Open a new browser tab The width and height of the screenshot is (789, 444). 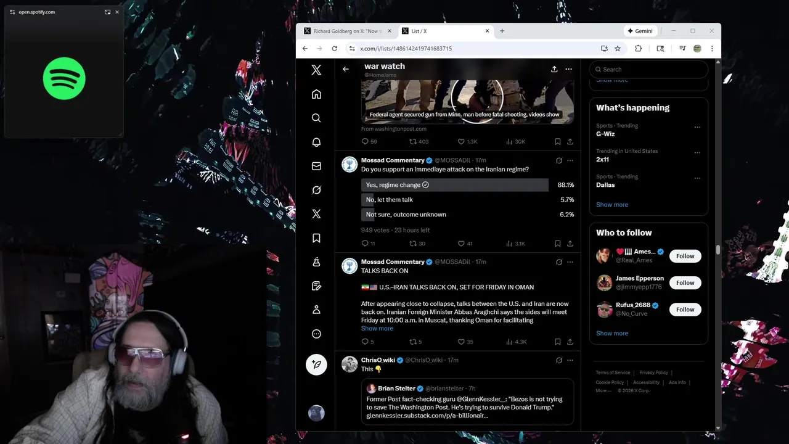502,31
